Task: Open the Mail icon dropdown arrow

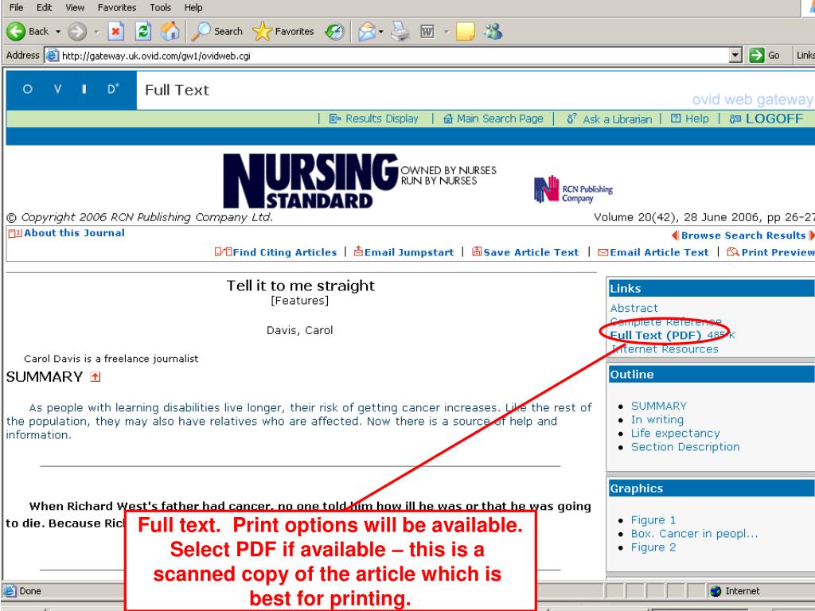Action: (381, 32)
